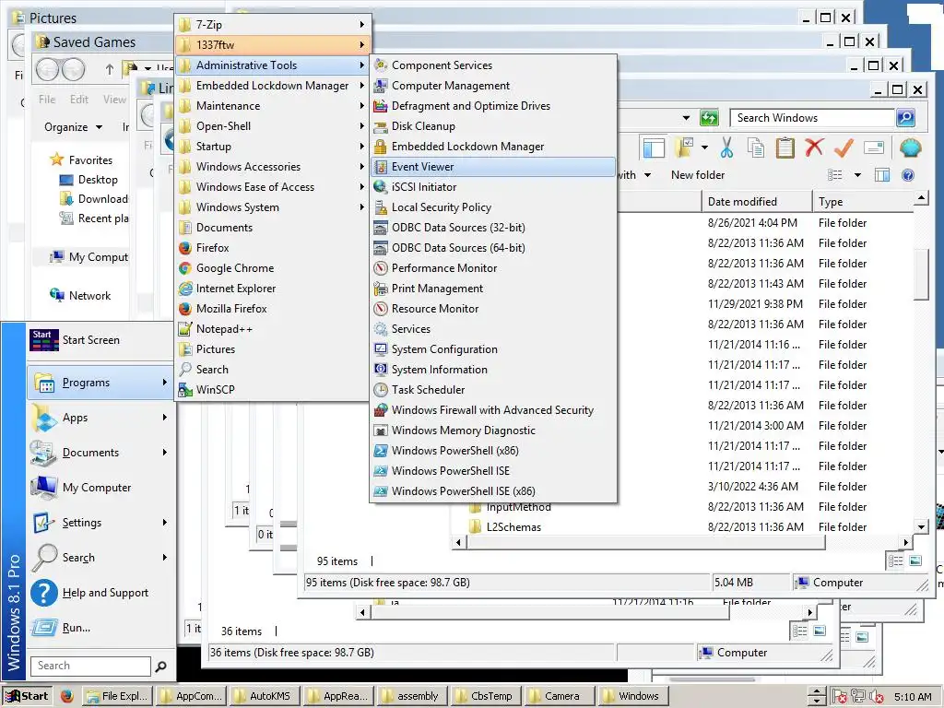The image size is (944, 708).
Task: Click the Start button on taskbar
Action: tap(26, 696)
